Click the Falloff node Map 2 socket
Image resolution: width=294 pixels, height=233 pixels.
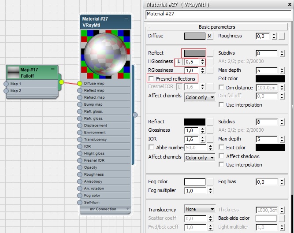[6, 91]
